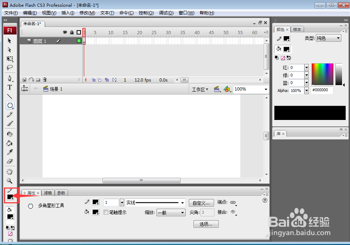Choose the Brush tool
The height and width of the screenshot is (245, 350).
pos(10,123)
